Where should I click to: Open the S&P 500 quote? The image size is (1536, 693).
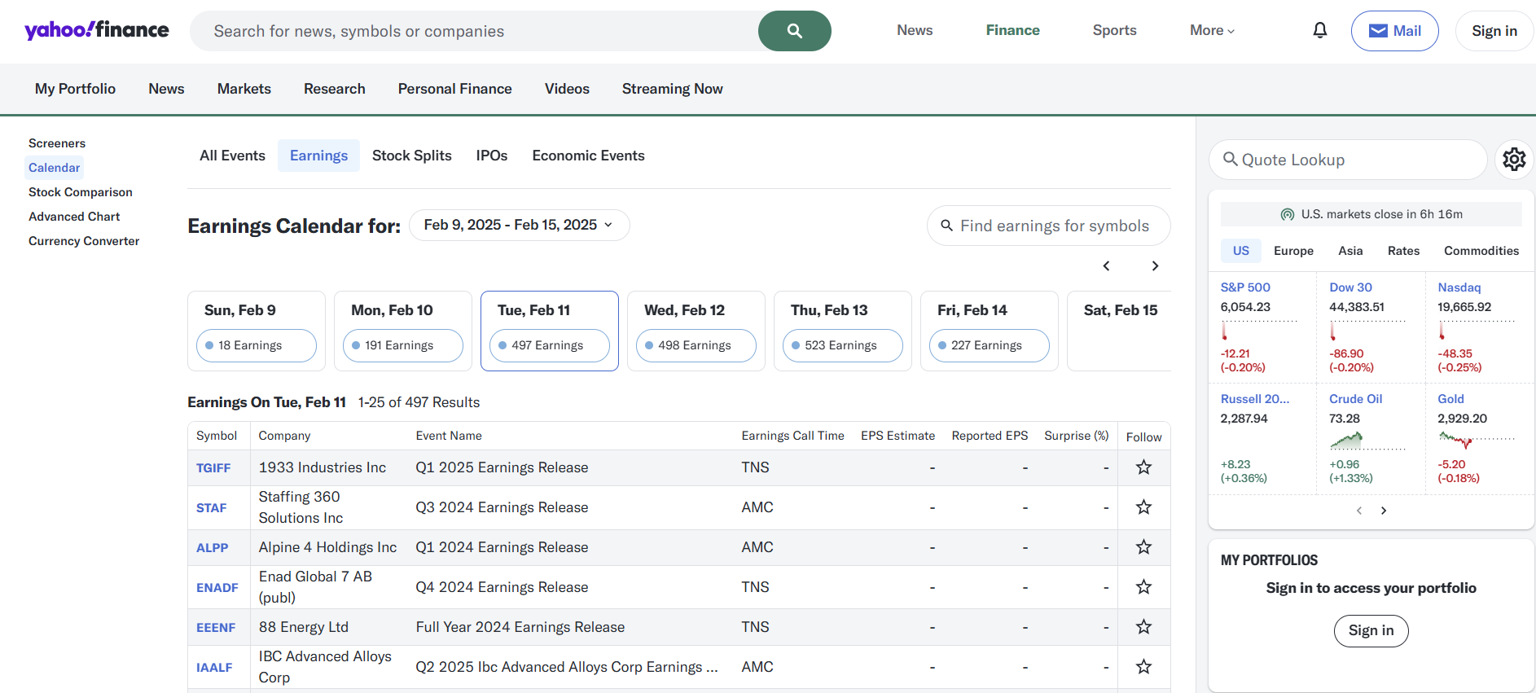tap(1245, 287)
